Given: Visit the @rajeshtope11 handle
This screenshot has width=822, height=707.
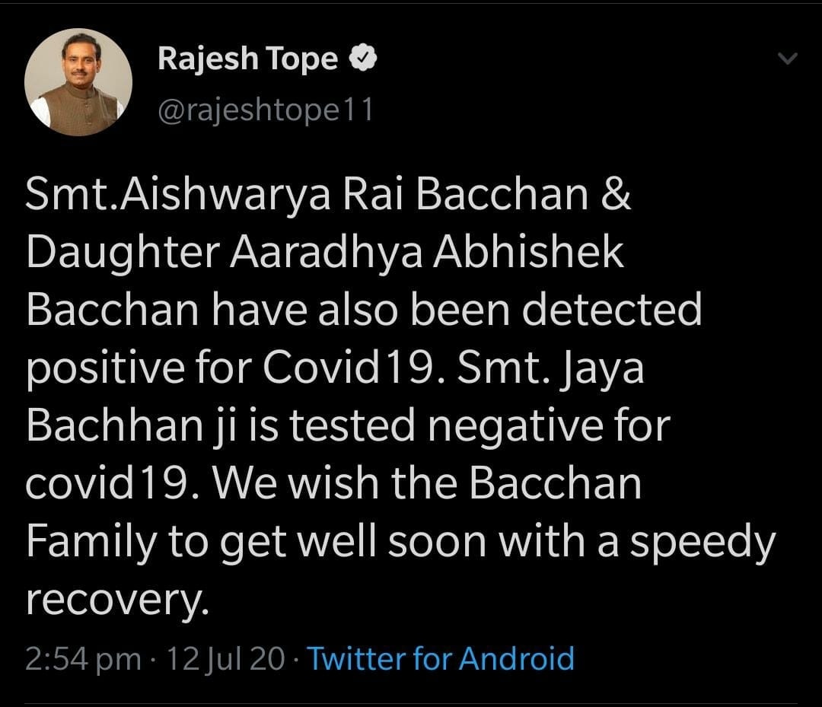Looking at the screenshot, I should point(266,110).
